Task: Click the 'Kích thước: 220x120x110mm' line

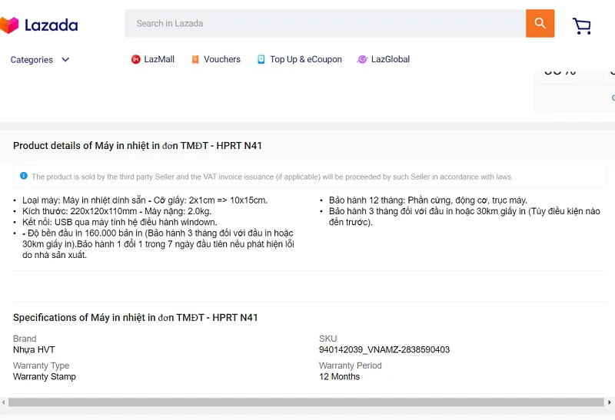Action: (117, 211)
